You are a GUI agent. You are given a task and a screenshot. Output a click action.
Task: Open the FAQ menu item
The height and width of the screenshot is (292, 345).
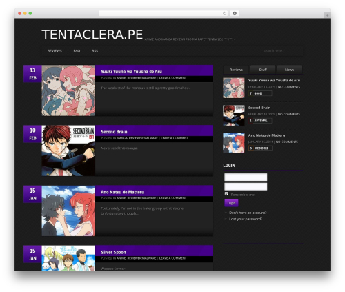point(77,51)
